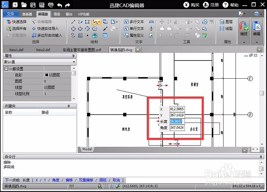Screen dimensions: 267x192
Task: Select the Arc drawing tool
Action: 87,29
